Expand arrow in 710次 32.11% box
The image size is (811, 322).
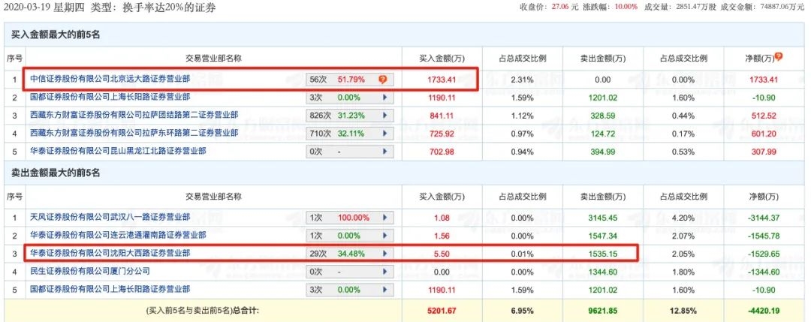point(384,134)
